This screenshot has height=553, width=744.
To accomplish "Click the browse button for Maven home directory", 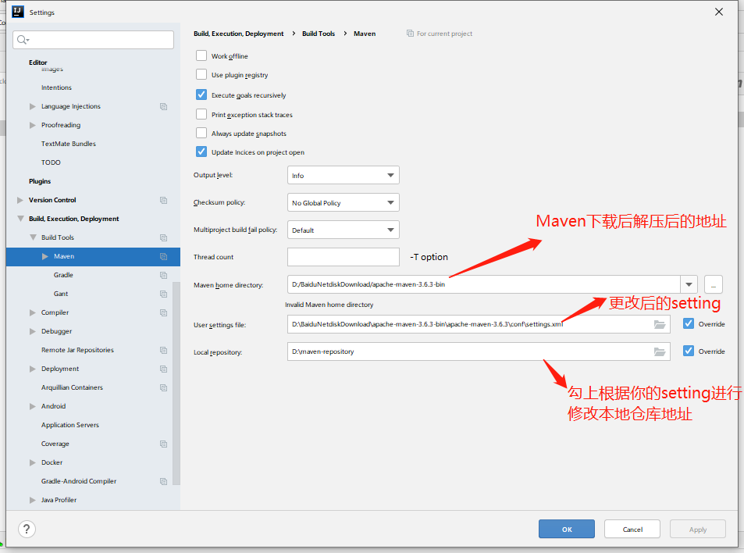I will tap(713, 284).
